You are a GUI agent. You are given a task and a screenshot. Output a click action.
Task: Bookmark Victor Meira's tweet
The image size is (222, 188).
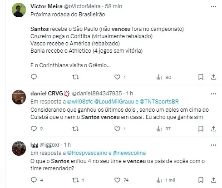[201, 77]
